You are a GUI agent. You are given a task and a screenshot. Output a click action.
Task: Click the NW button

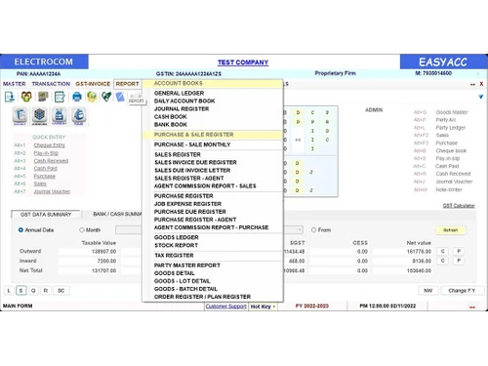(428, 291)
